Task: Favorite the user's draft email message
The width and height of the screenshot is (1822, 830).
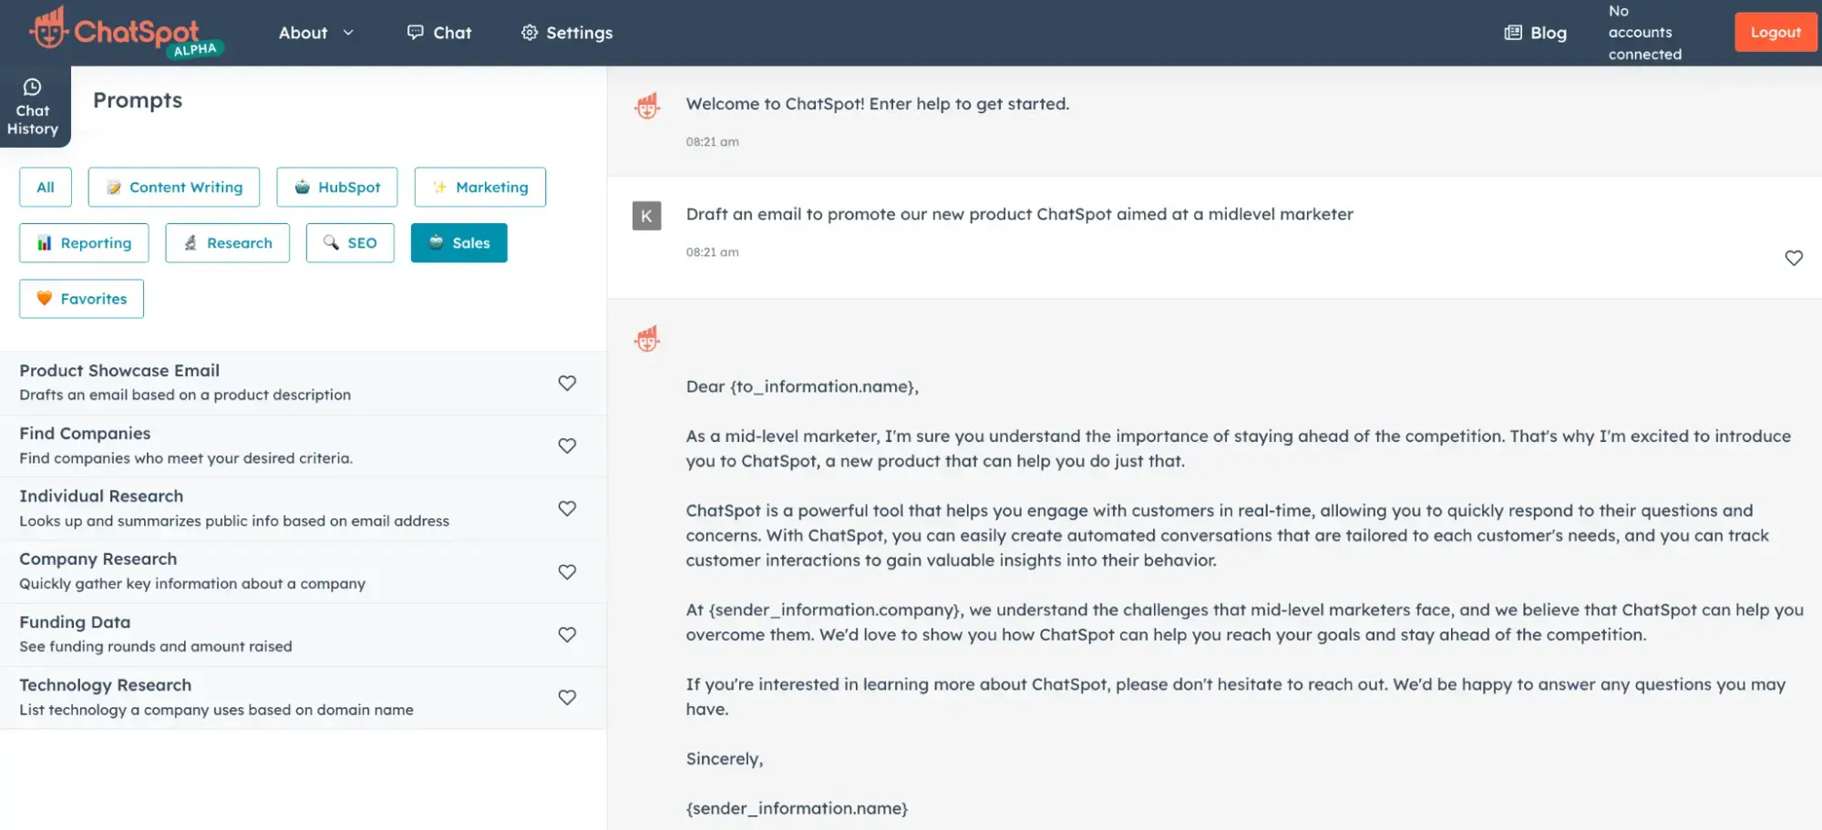Action: pyautogui.click(x=1793, y=258)
